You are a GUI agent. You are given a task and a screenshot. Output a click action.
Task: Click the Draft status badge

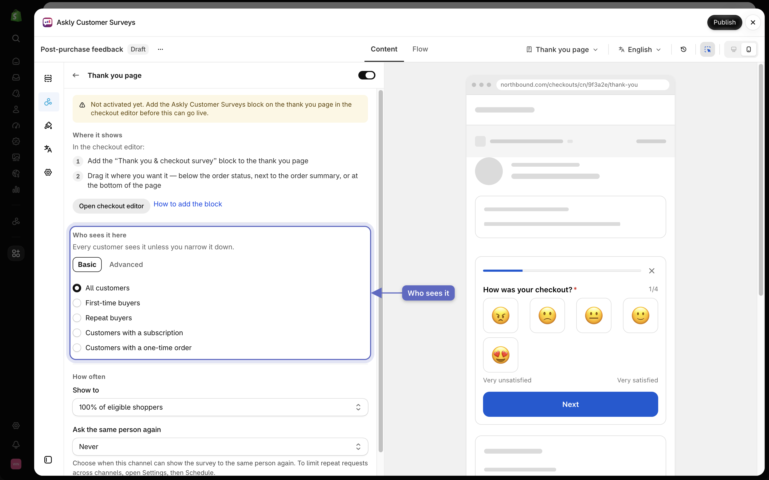tap(138, 49)
